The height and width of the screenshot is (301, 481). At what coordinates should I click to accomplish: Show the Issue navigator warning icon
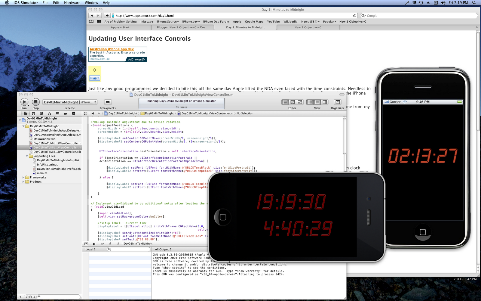(x=50, y=113)
